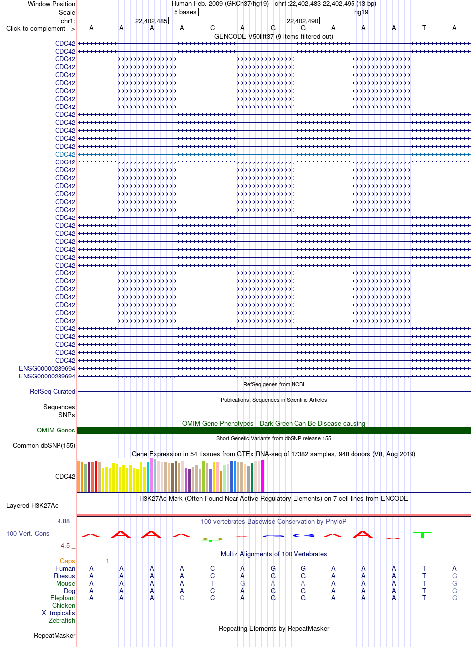The width and height of the screenshot is (471, 647).
Task: Open the 100 Vert. Cons track label
Action: pos(28,533)
